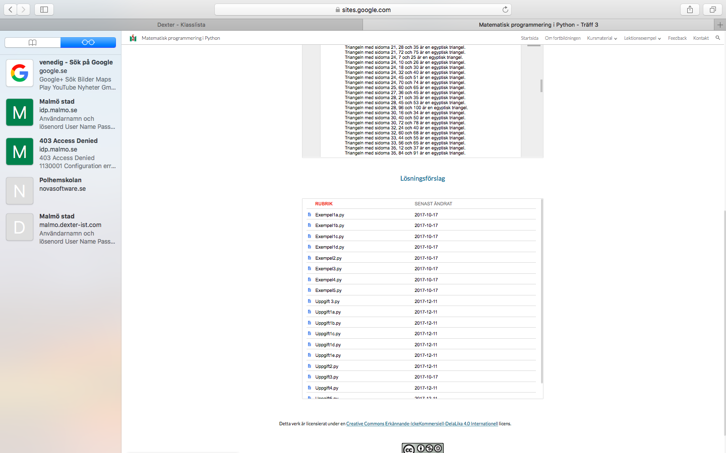Switch sidebar to Bookmarks view
The image size is (726, 453).
tap(33, 42)
